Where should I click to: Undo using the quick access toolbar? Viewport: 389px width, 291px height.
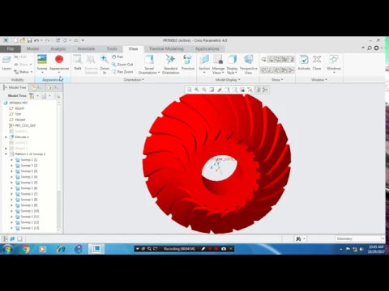click(36, 40)
